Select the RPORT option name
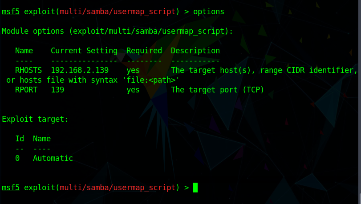This screenshot has width=361, height=204. (x=26, y=90)
